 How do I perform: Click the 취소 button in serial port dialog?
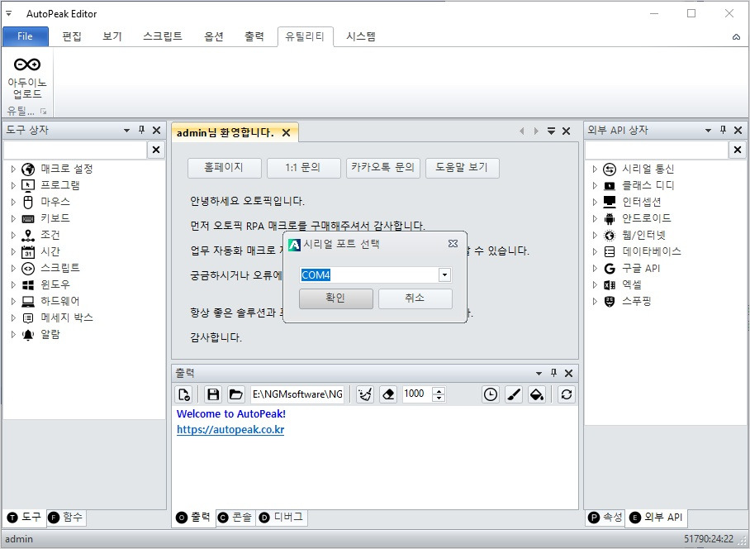point(415,298)
